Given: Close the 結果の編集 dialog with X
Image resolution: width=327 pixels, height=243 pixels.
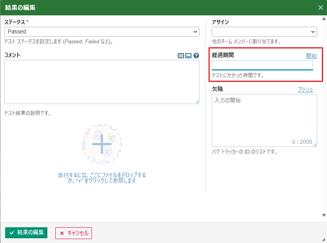Looking at the screenshot, I should point(321,7).
